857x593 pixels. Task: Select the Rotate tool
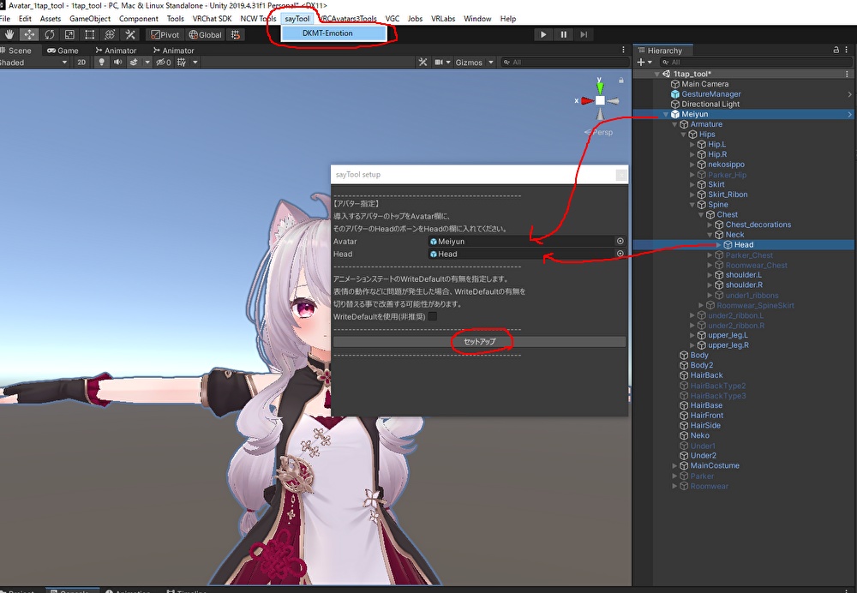tap(51, 34)
